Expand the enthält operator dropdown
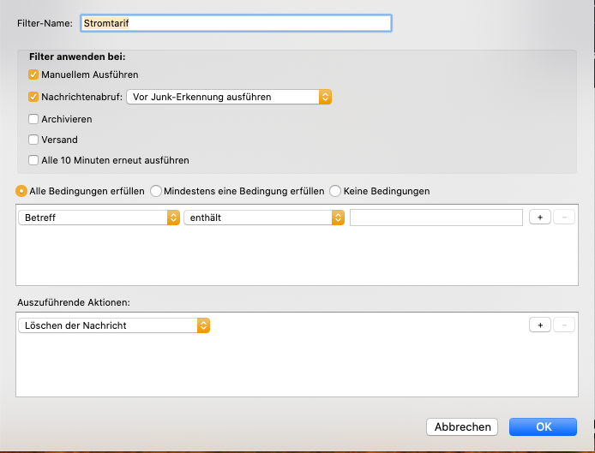This screenshot has height=453, width=595. point(264,218)
